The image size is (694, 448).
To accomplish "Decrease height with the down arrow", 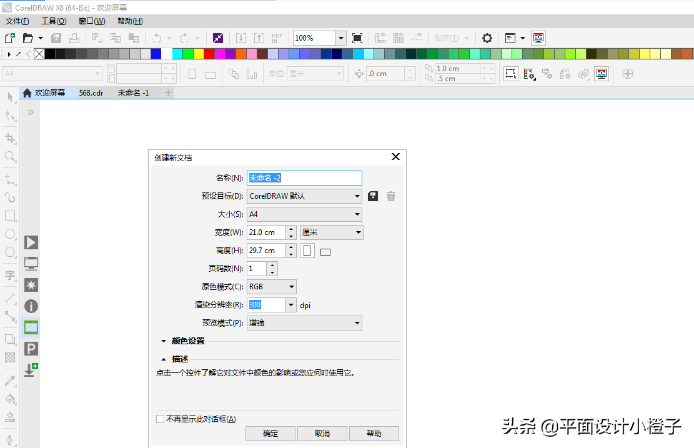I will coord(291,254).
